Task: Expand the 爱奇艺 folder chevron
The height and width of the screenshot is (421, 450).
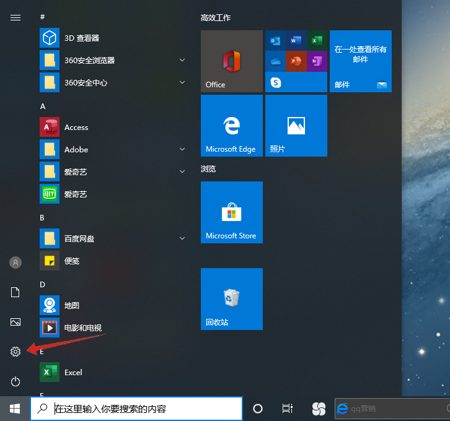Action: click(182, 171)
